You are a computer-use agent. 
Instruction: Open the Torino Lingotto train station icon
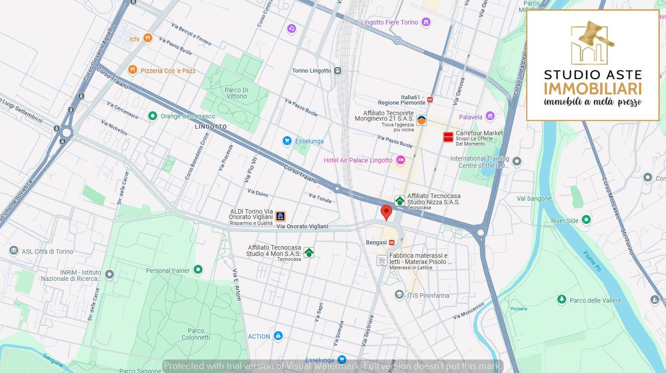tap(337, 70)
